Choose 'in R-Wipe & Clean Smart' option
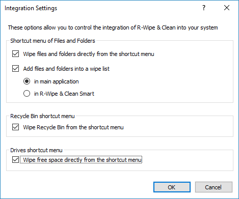The width and height of the screenshot is (239, 199). (x=26, y=94)
